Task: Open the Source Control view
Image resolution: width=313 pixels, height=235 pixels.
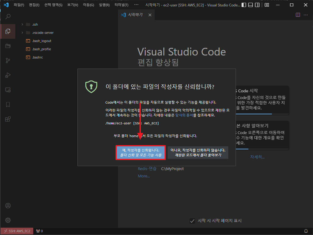Action: (x=8, y=60)
